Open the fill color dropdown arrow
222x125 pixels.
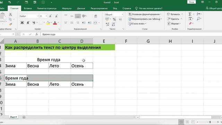[x=51, y=23]
